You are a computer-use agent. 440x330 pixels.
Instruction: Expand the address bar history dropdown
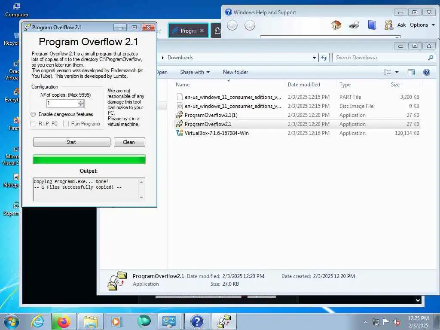pyautogui.click(x=314, y=58)
